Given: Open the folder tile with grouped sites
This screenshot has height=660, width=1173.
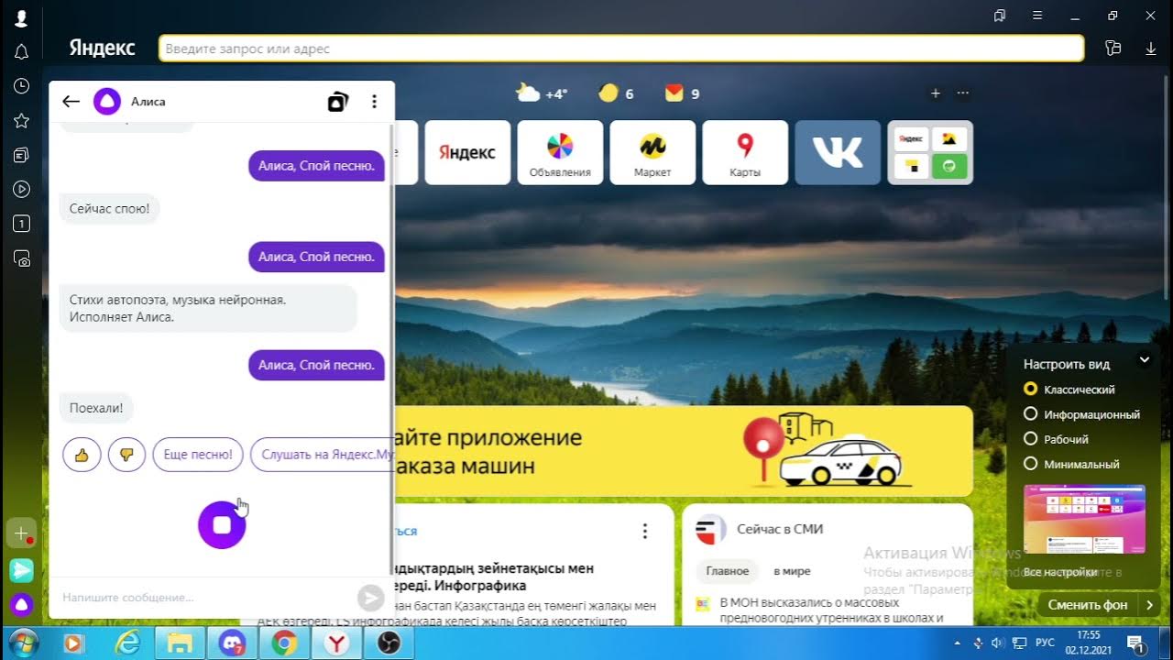Looking at the screenshot, I should 930,152.
